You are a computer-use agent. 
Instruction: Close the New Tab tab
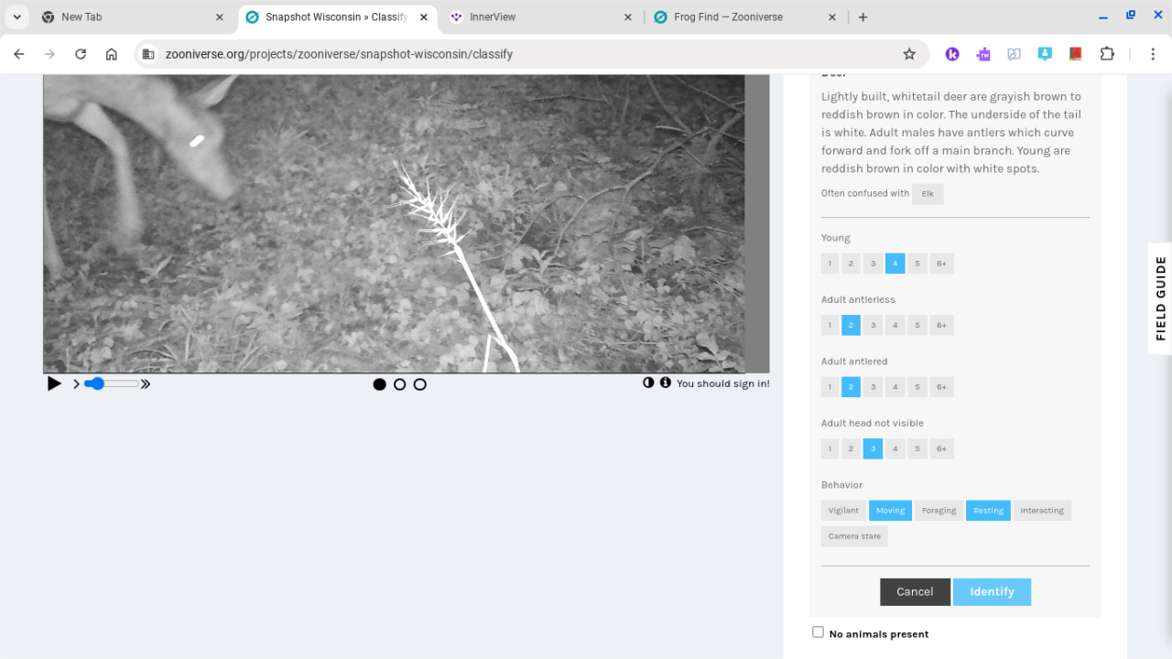220,17
